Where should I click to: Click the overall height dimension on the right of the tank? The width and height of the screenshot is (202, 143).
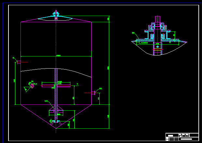coord(108,68)
